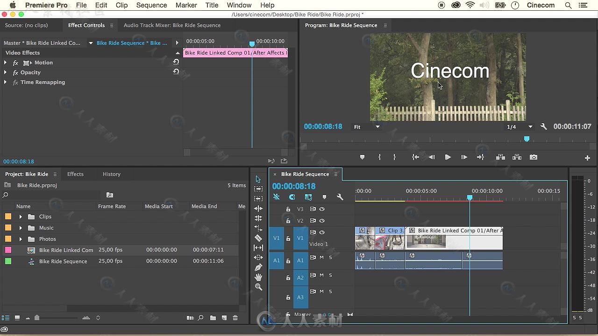The image size is (598, 336).
Task: Toggle V3 track output eye
Action: point(322,209)
